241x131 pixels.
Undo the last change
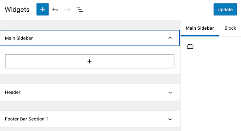click(55, 10)
